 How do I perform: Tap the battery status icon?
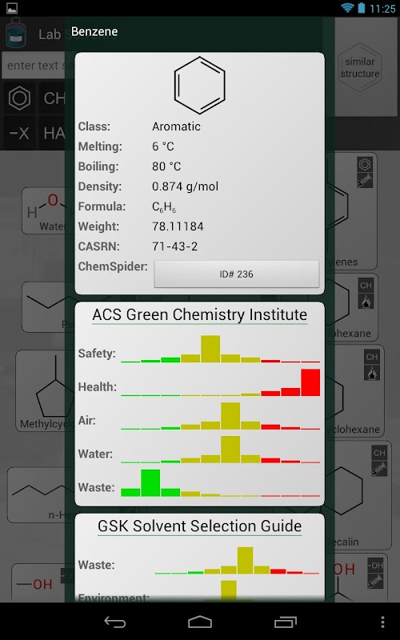coord(362,8)
